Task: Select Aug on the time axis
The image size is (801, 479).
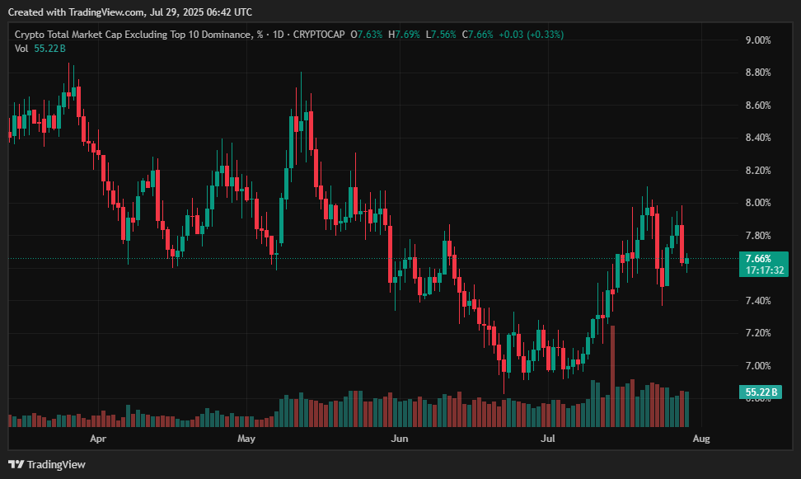Action: (700, 439)
